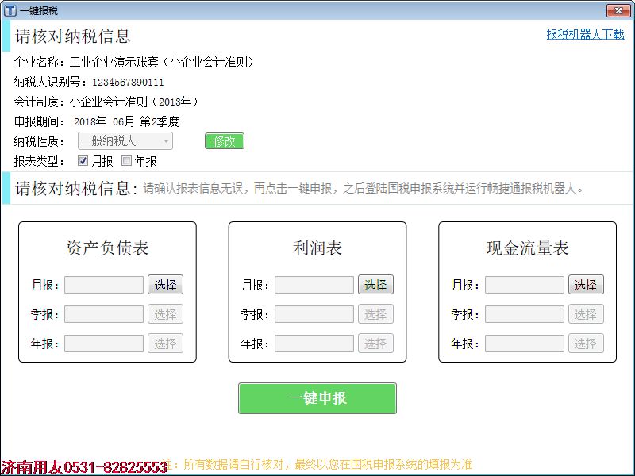Focus the 利润表 月报 input field
635x476 pixels.
(x=314, y=285)
